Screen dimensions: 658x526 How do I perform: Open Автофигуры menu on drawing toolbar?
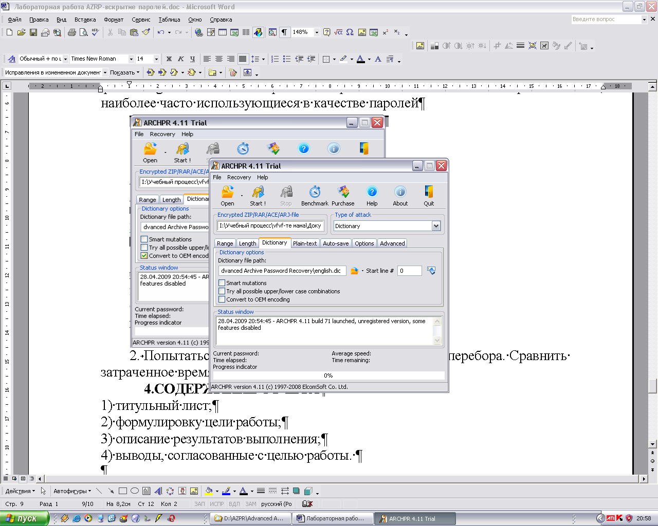pyautogui.click(x=72, y=491)
